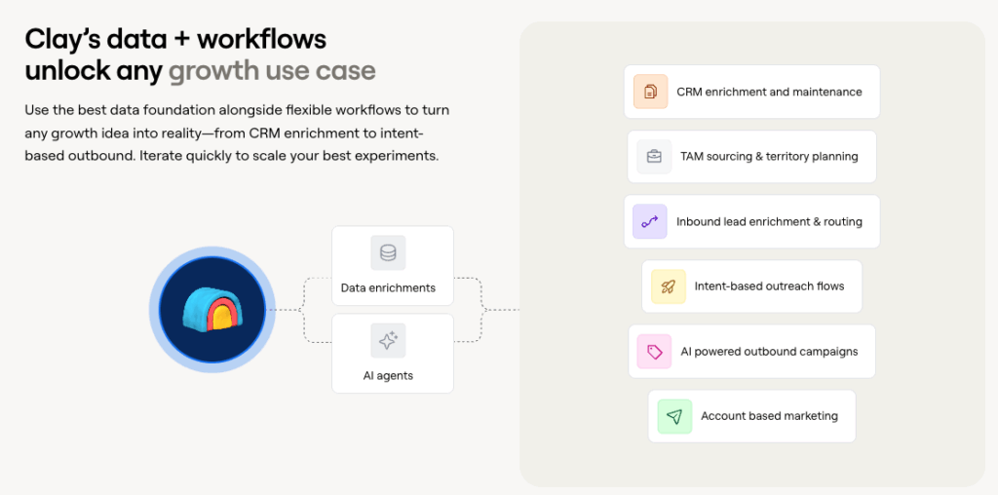Click the green paper plane marketing icon

[673, 416]
